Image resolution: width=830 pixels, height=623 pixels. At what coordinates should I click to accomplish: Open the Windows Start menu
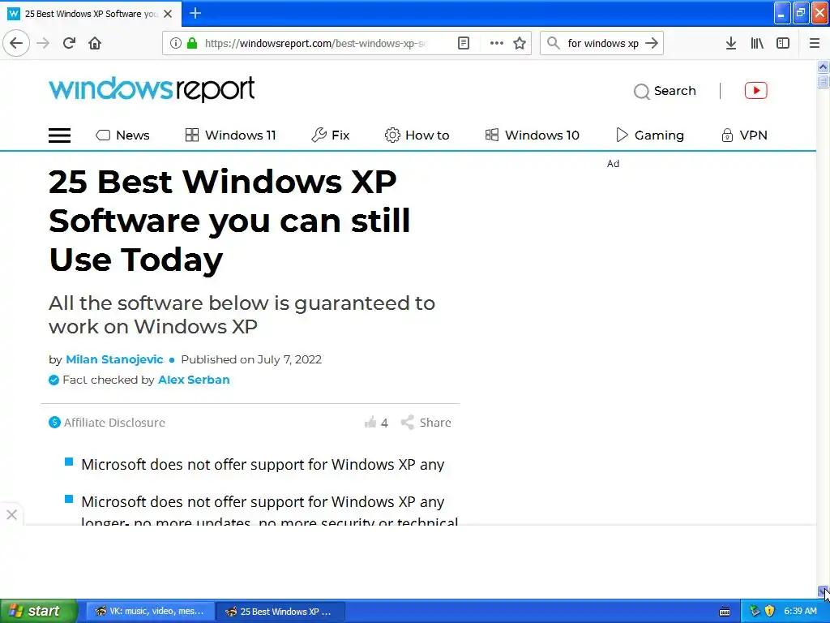click(39, 611)
